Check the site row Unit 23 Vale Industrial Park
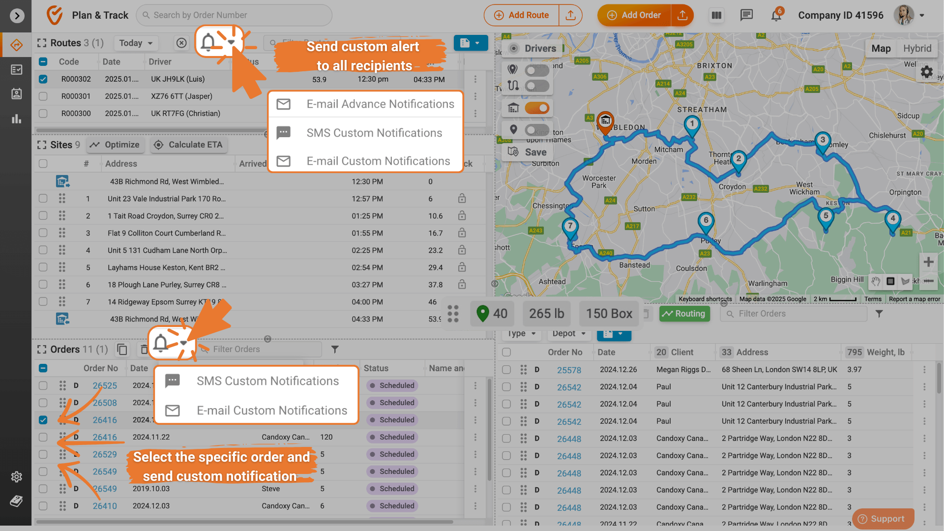This screenshot has width=944, height=531. [43, 199]
